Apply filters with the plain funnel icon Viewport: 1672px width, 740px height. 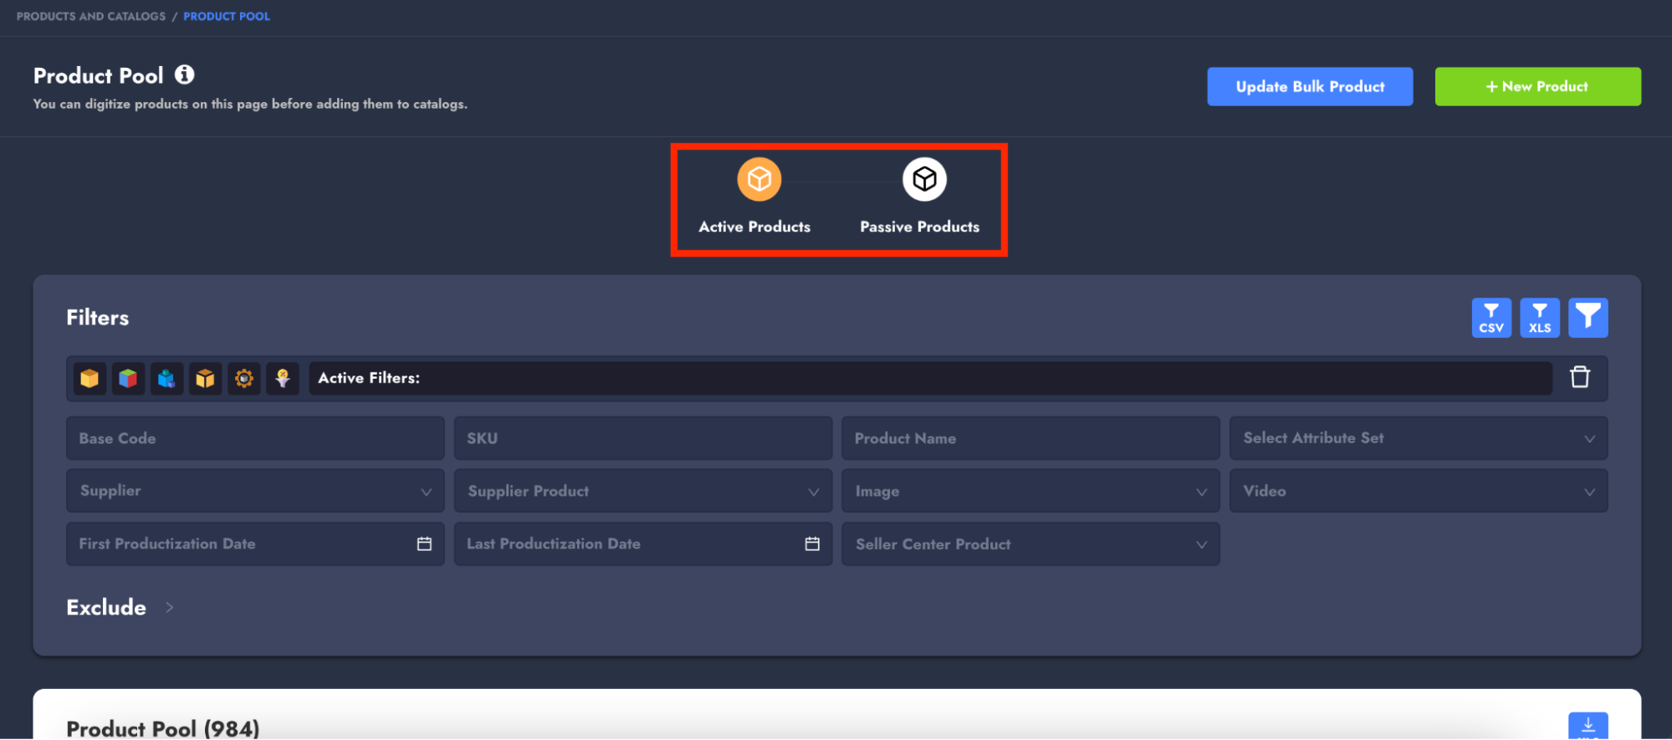(1588, 318)
